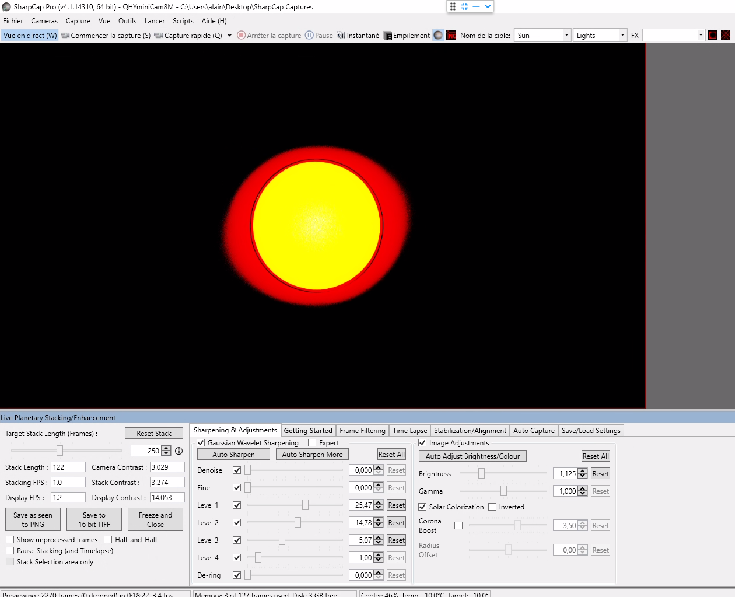The width and height of the screenshot is (735, 597).
Task: Open the Empilement stacking tool
Action: 407,36
